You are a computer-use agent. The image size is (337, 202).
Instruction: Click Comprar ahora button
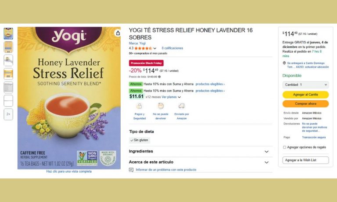305,104
